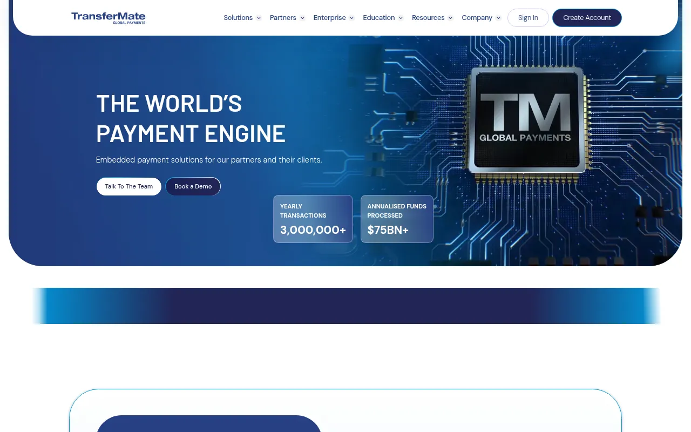Expand the Partners dropdown chevron

pos(302,18)
